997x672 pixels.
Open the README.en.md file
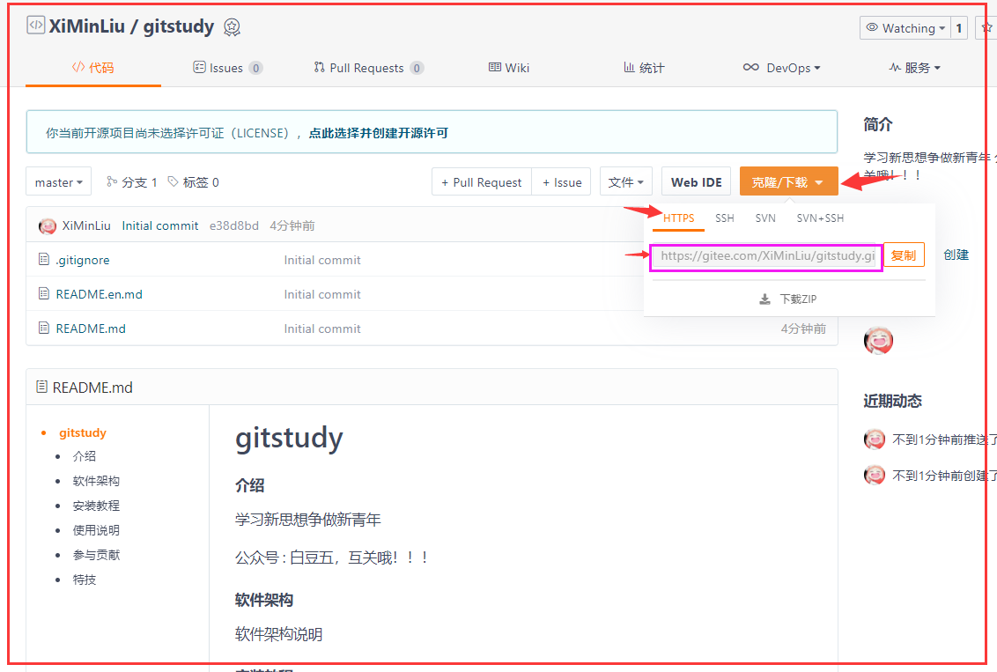pos(100,294)
